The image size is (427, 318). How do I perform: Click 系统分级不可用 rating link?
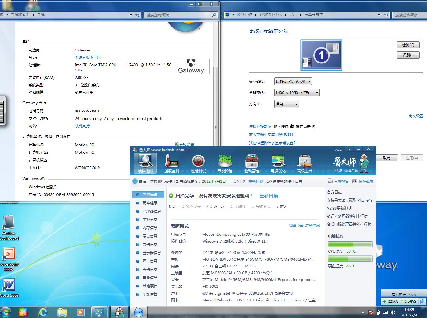pyautogui.click(x=88, y=57)
